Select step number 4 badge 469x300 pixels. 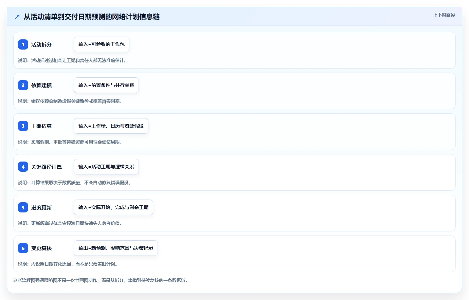[x=23, y=167]
